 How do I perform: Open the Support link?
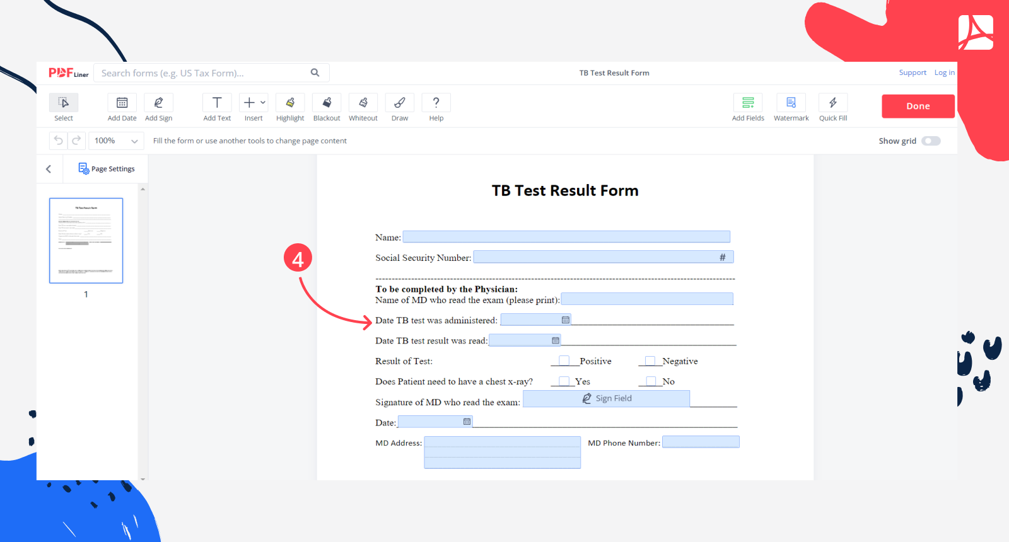coord(913,73)
